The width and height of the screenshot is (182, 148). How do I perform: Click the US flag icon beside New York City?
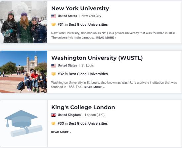54,16
